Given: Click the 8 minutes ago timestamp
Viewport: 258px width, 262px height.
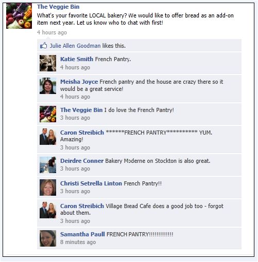Looking at the screenshot, I should pos(78,242).
